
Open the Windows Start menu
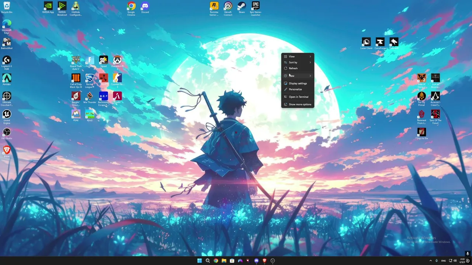(x=199, y=261)
